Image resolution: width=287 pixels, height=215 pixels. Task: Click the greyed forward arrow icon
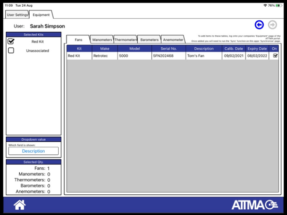click(x=272, y=25)
